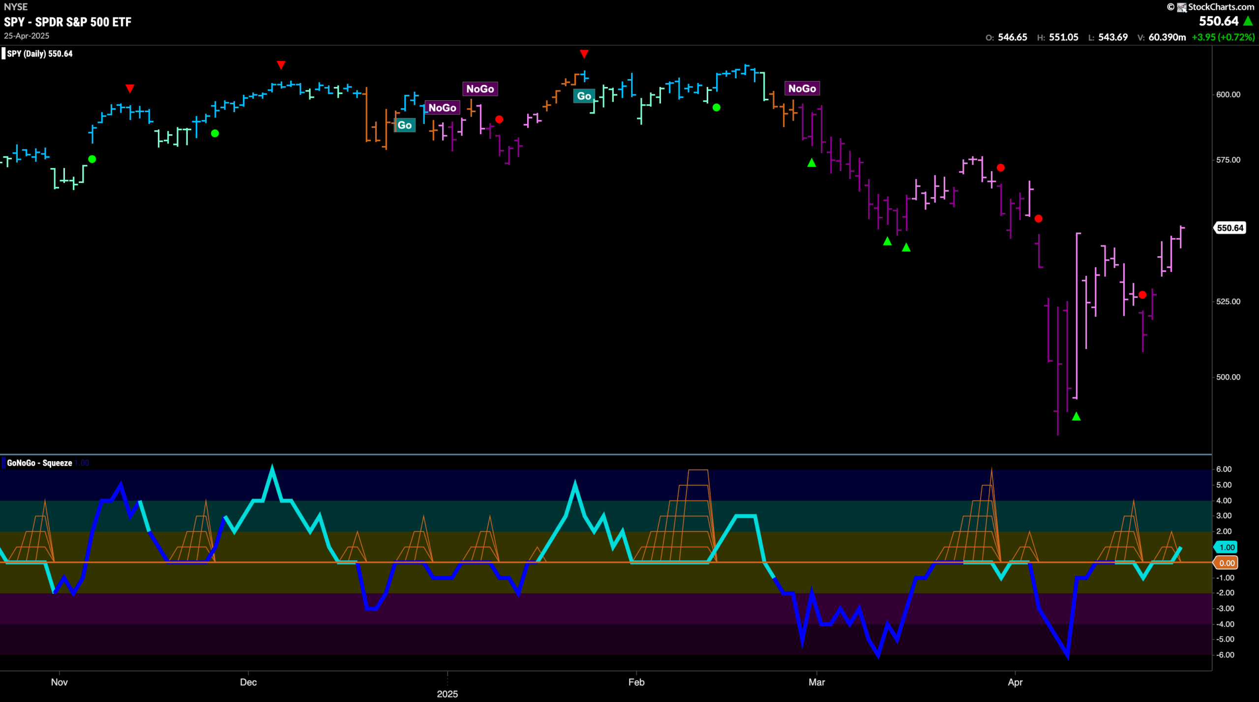Click the first teal Go label in late December
This screenshot has height=702, width=1259.
pos(405,125)
